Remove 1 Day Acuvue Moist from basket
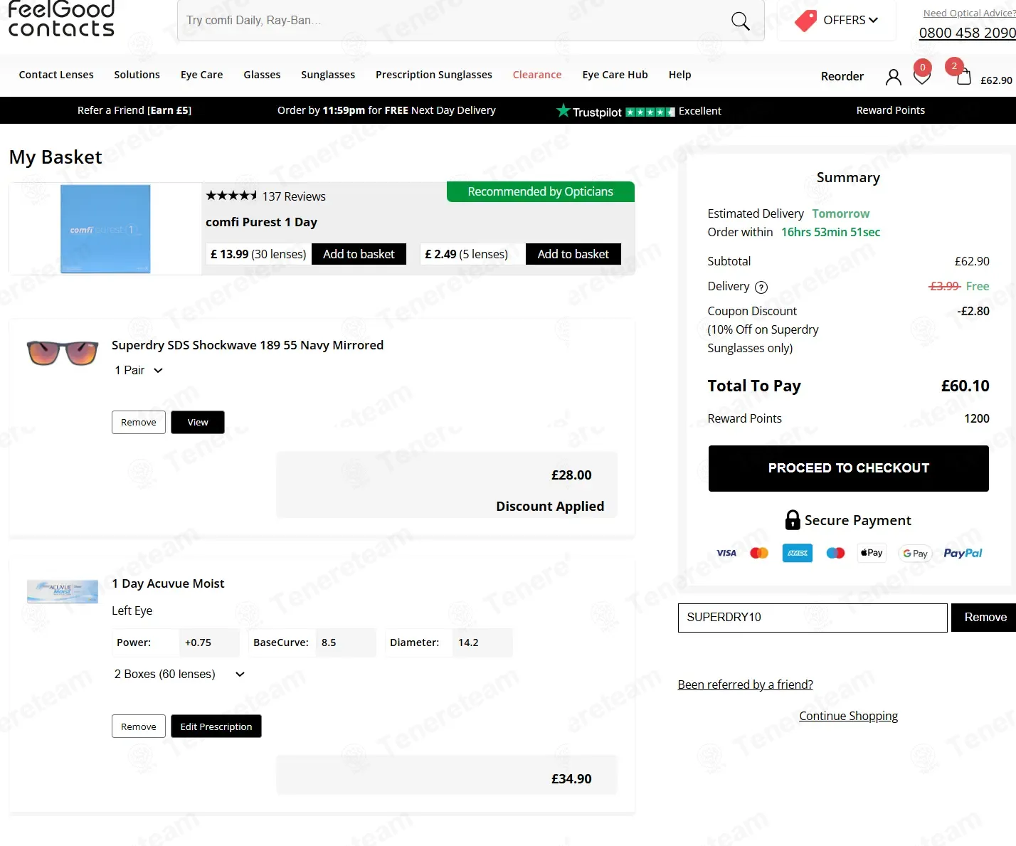Viewport: 1016px width, 846px height. [x=139, y=726]
